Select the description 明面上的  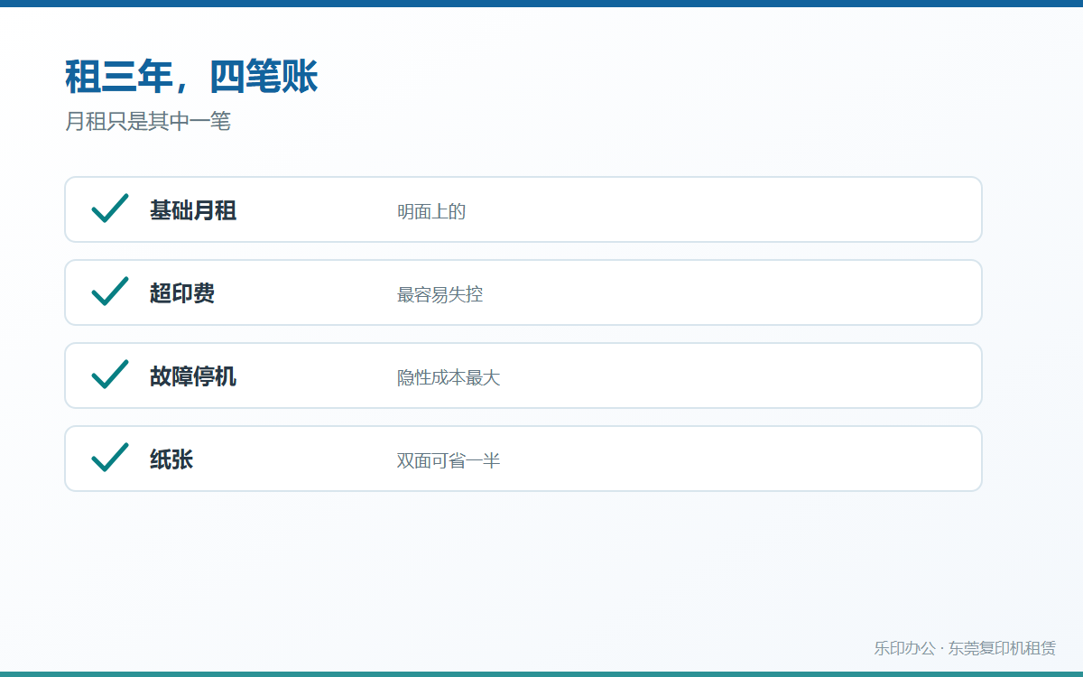pyautogui.click(x=431, y=212)
